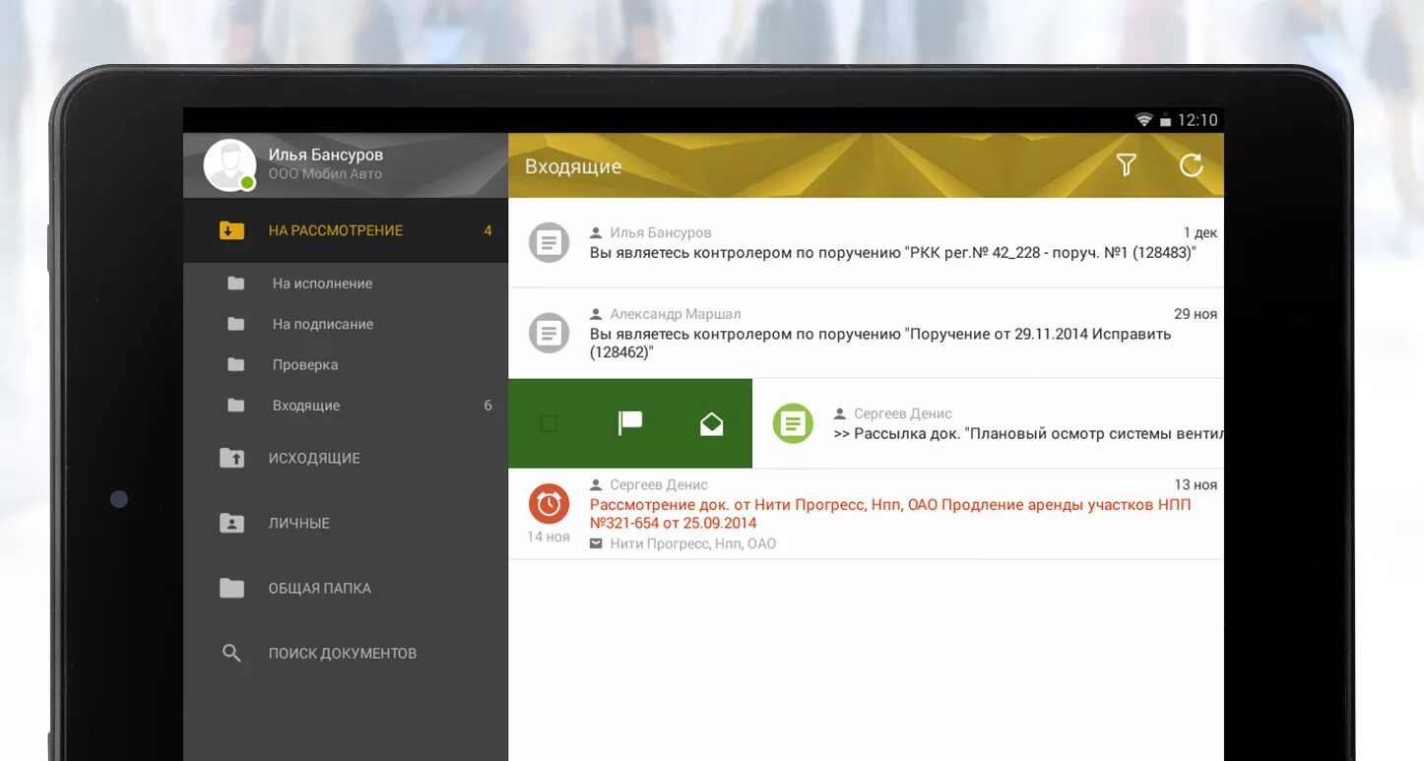Click sender name Александр Маршал
Screen dimensions: 1424x761
coord(676,314)
